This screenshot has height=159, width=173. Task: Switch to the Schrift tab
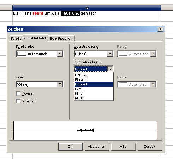point(16,38)
